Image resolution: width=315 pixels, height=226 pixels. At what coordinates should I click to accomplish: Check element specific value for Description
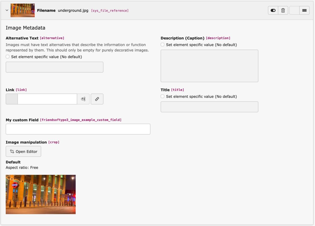(162, 45)
